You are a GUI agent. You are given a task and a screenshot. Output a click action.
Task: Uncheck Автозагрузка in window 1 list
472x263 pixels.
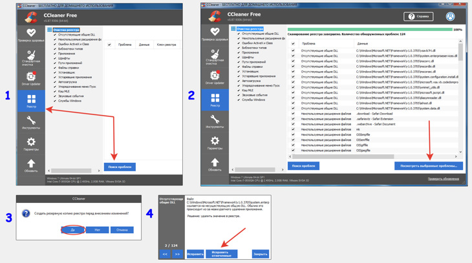tap(55, 82)
